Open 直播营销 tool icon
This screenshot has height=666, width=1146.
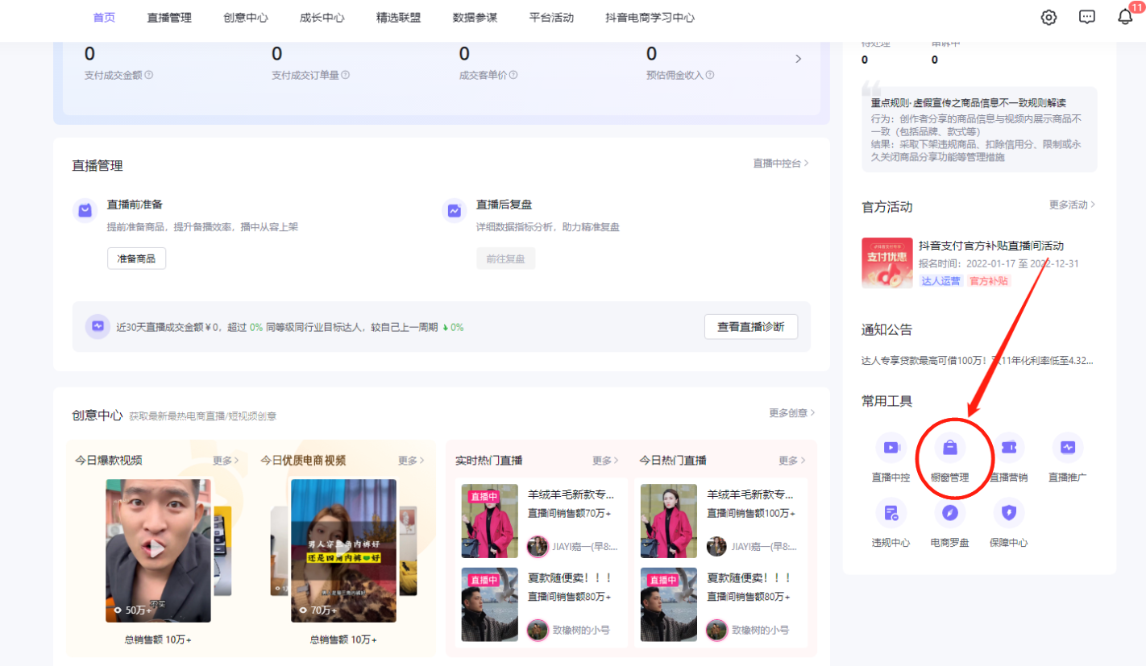tap(1009, 447)
